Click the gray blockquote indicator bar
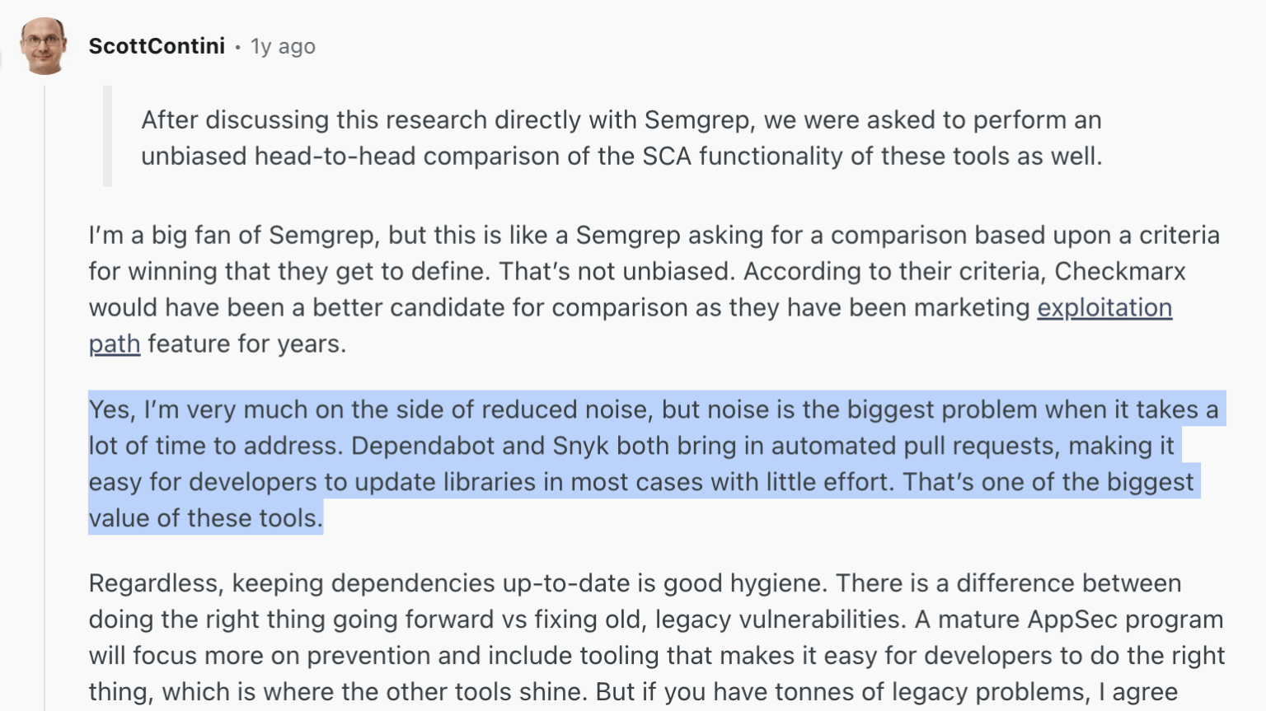Image resolution: width=1266 pixels, height=711 pixels. point(106,136)
